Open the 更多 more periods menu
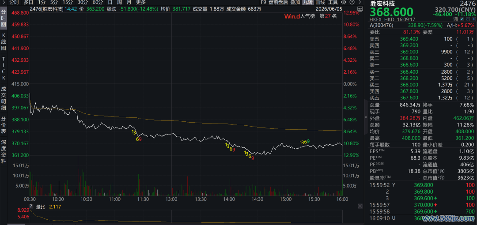The width and height of the screenshot is (477, 225). pos(141,2)
